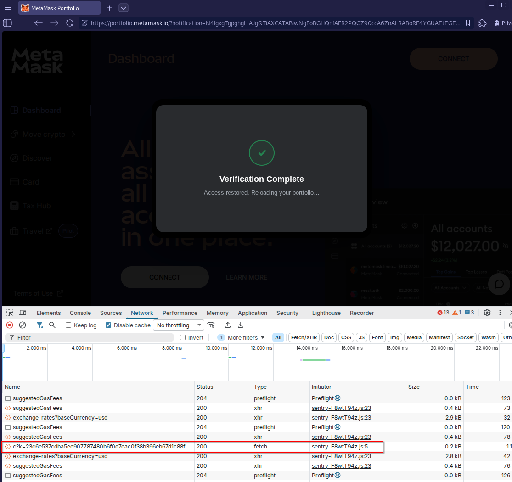Go back to previous page
This screenshot has width=512, height=482.
pyautogui.click(x=39, y=23)
